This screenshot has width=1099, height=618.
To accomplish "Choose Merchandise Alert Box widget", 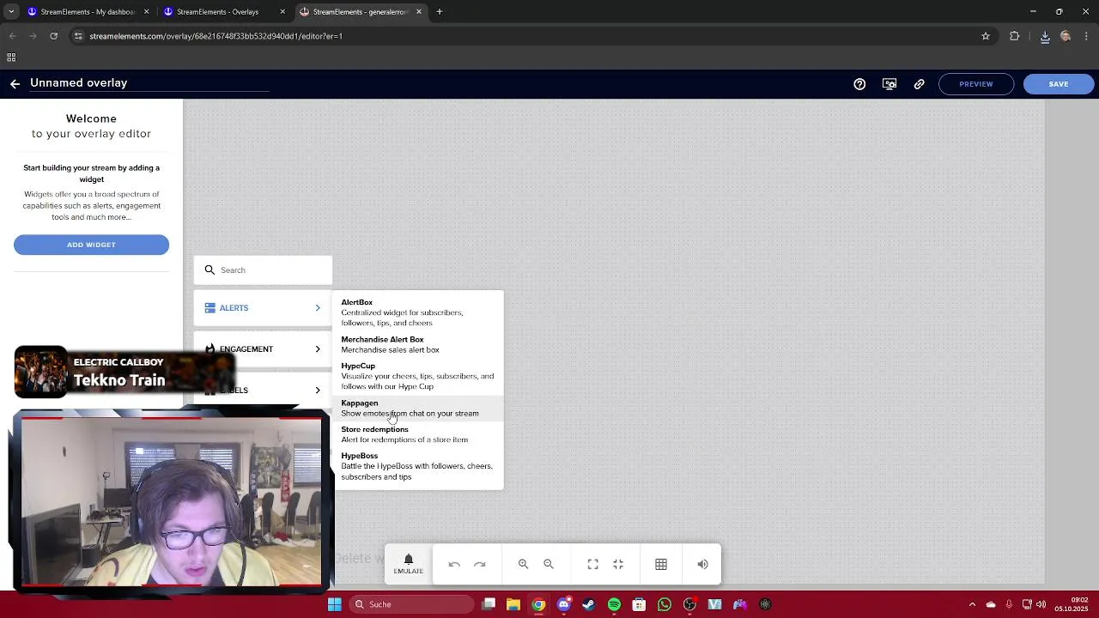I will [417, 344].
